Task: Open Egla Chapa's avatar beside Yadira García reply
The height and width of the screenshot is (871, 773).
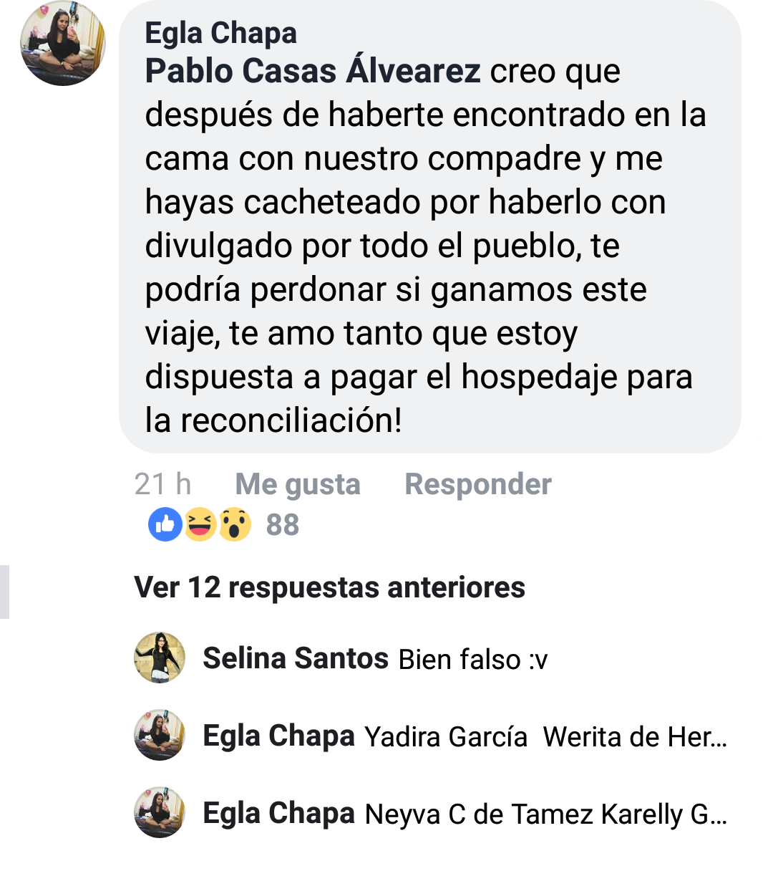Action: [x=160, y=735]
